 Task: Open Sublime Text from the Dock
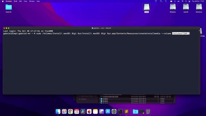126,111
